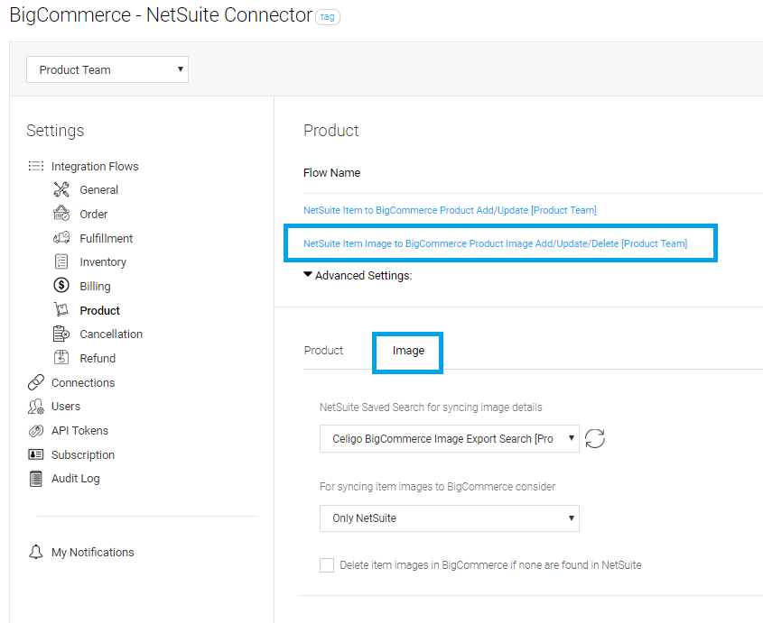The image size is (763, 623).
Task: Click the Order basket icon
Action: point(61,214)
